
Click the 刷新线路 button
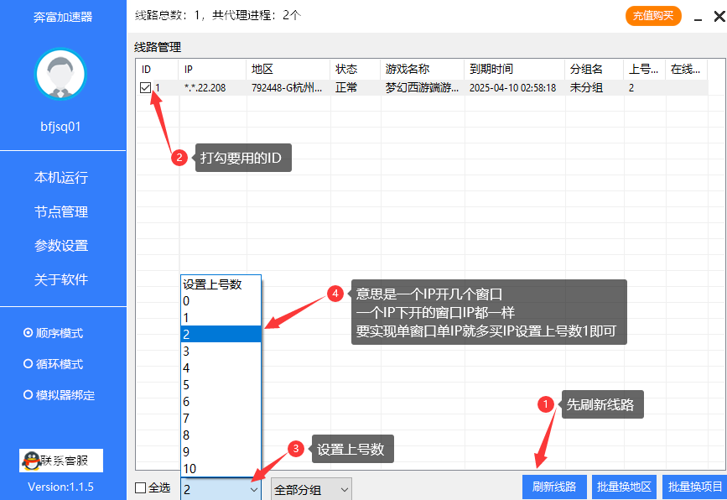(x=554, y=487)
